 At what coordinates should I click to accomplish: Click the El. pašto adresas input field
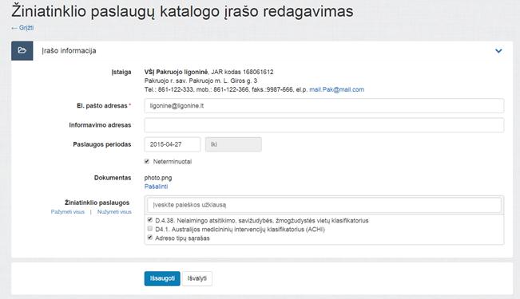(324, 106)
